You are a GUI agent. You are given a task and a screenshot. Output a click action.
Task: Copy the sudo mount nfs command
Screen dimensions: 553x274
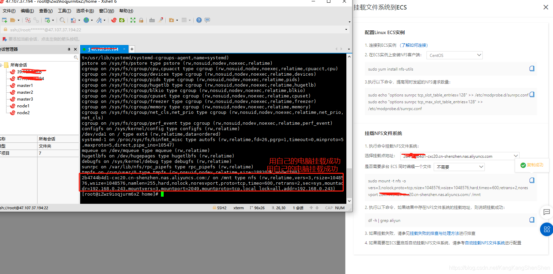coord(532,180)
